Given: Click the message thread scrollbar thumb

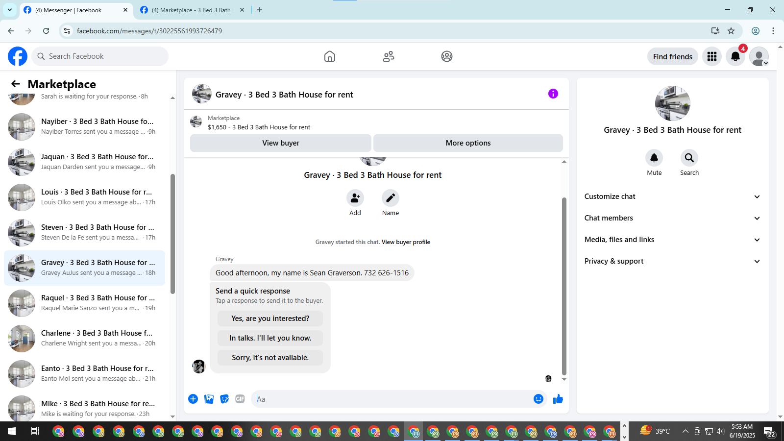Looking at the screenshot, I should coord(564,286).
